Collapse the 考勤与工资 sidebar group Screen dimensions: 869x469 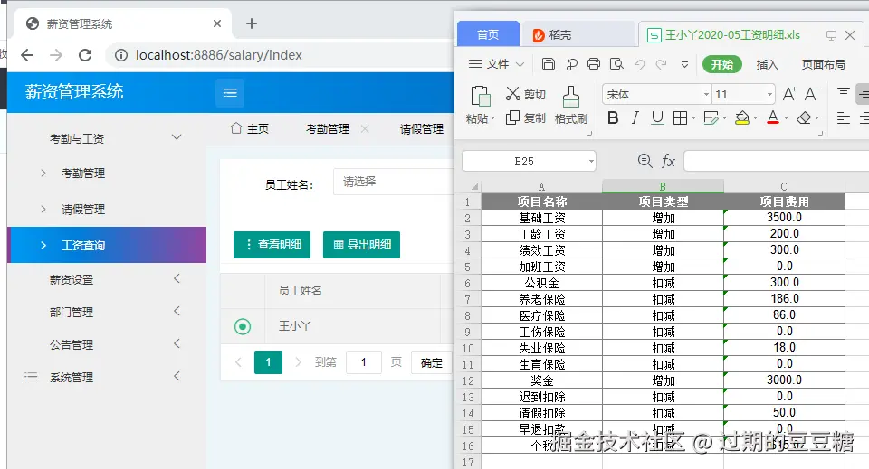177,137
